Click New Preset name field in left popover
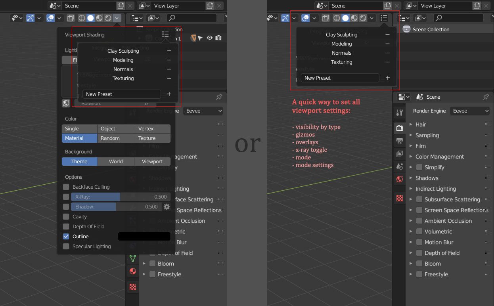 122,94
